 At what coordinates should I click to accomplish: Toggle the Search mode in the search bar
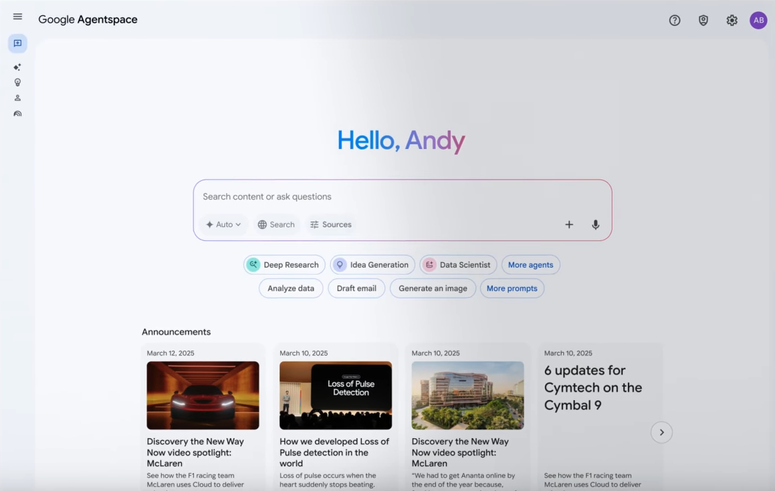pos(276,224)
